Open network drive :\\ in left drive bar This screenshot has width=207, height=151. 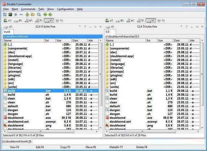59,20
